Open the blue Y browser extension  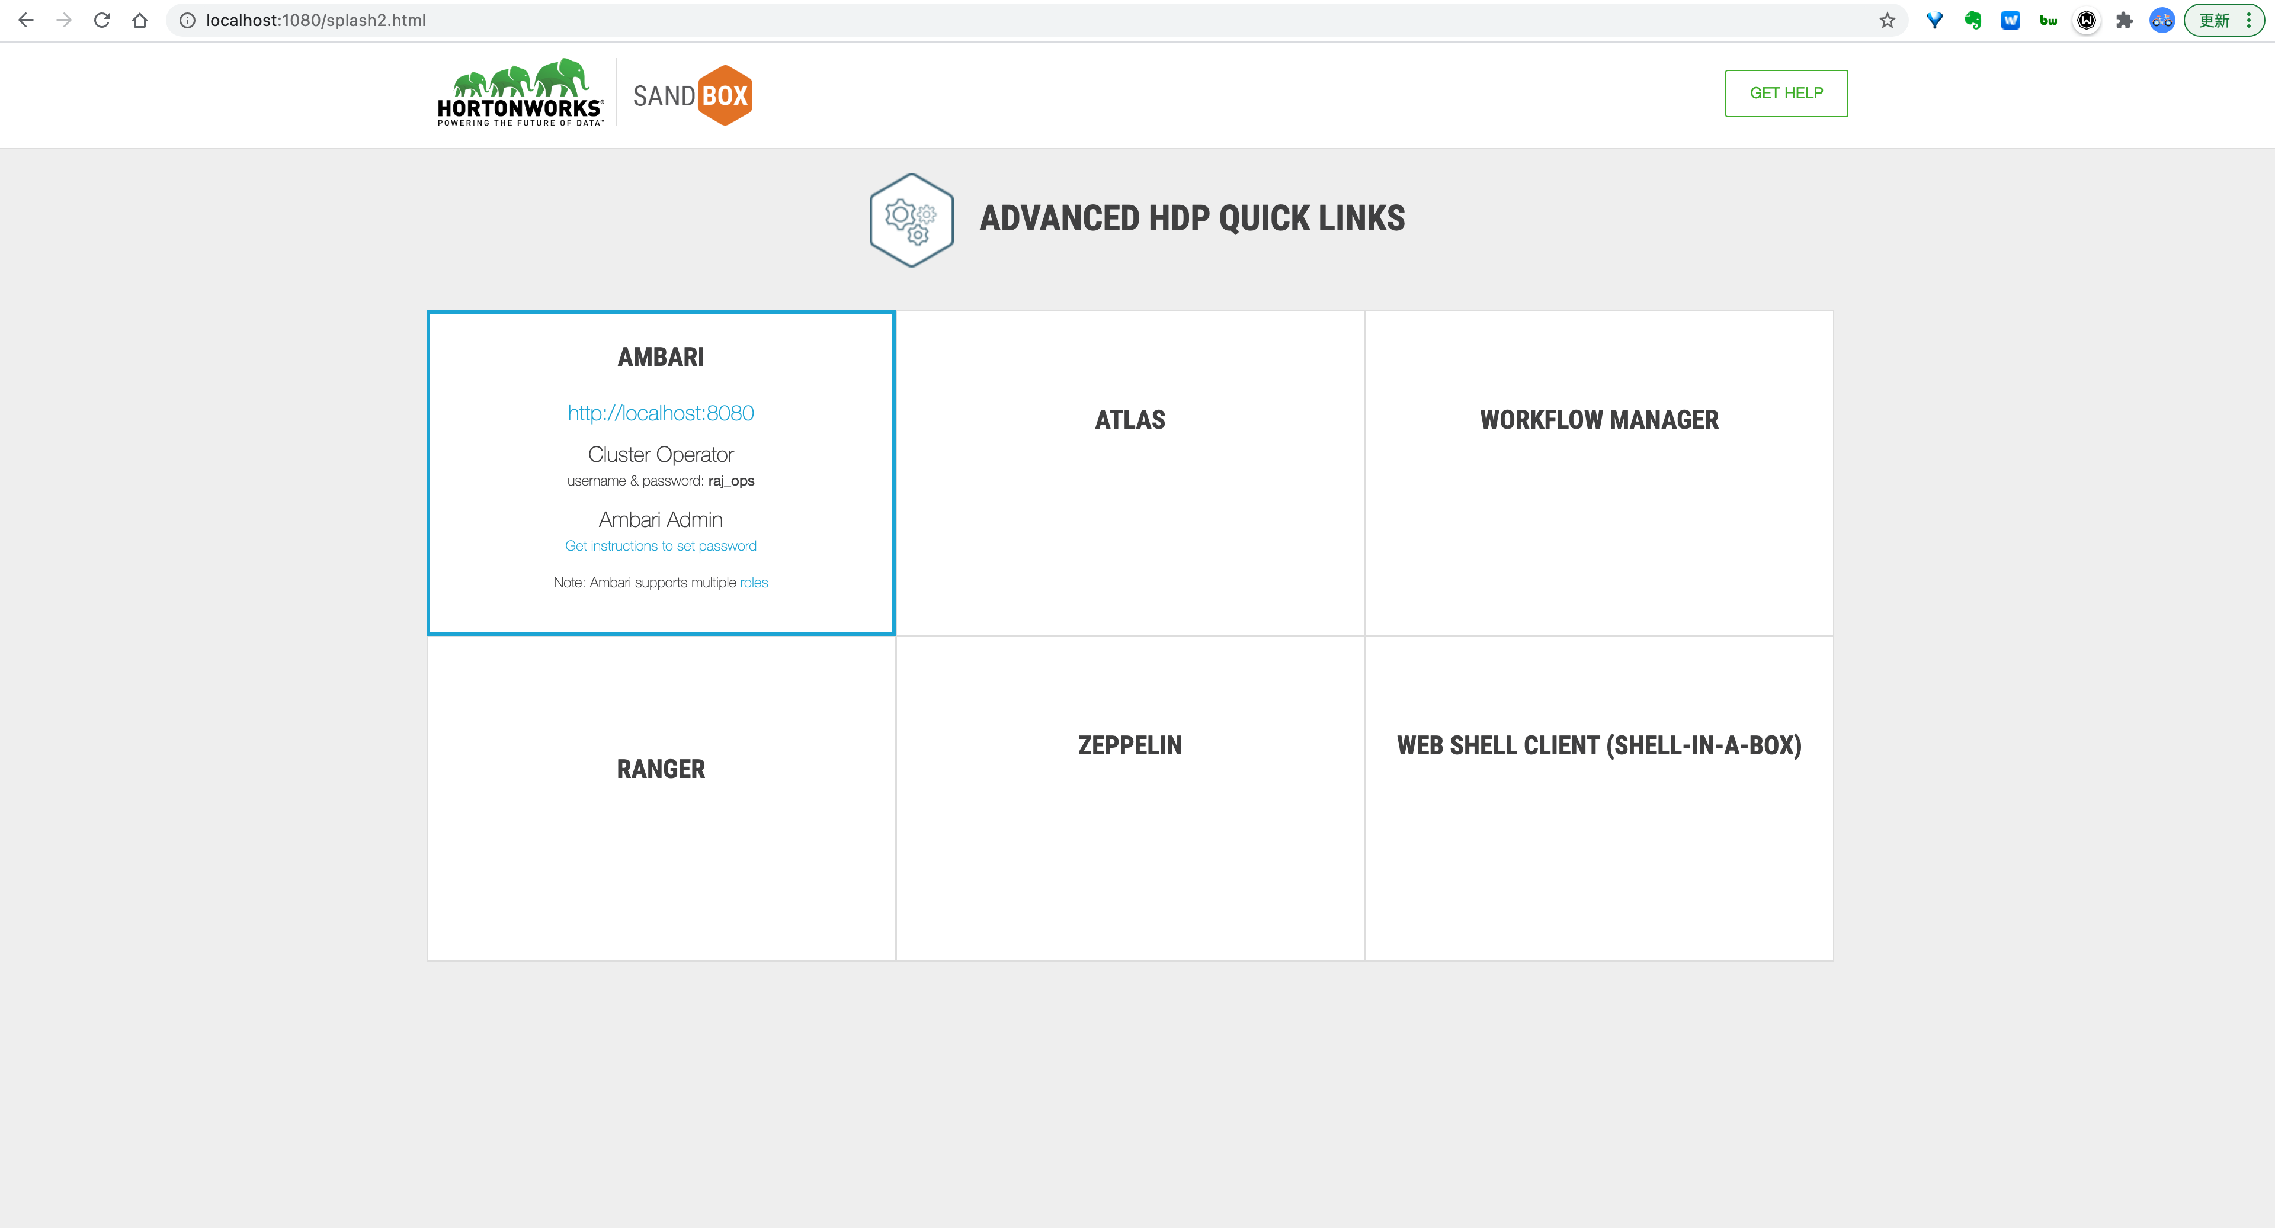click(1934, 20)
